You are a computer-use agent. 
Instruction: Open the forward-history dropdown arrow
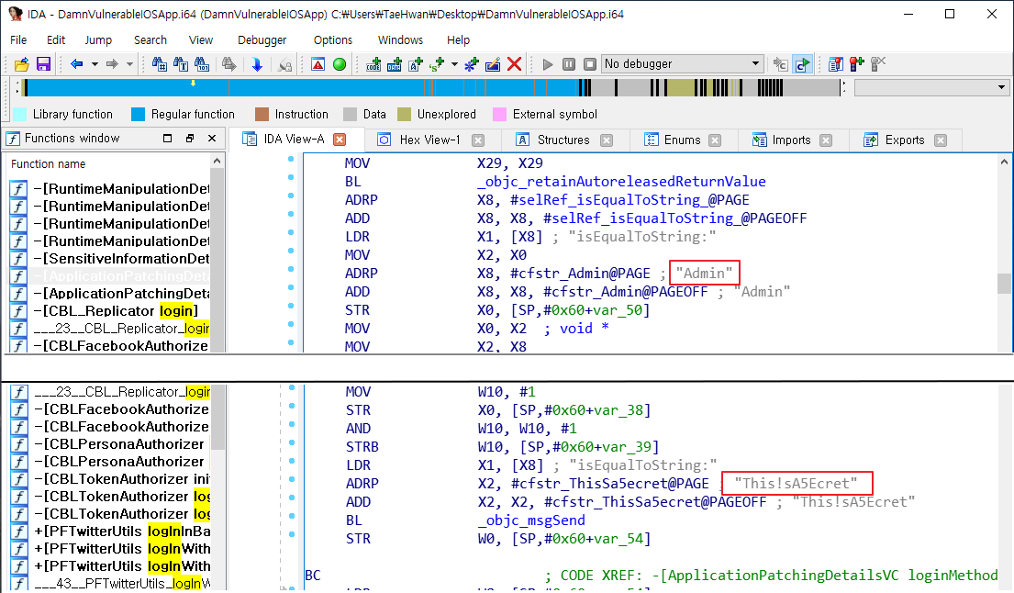[x=129, y=64]
